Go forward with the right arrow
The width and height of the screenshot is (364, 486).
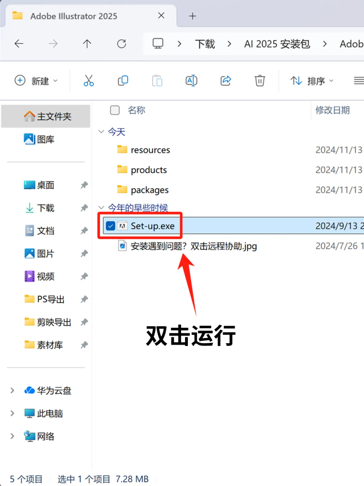click(53, 44)
